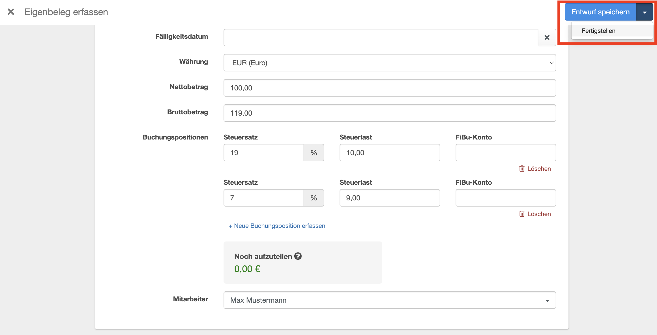The image size is (657, 335).
Task: Click the Bruttobetrag field showing 119,00
Action: 389,113
